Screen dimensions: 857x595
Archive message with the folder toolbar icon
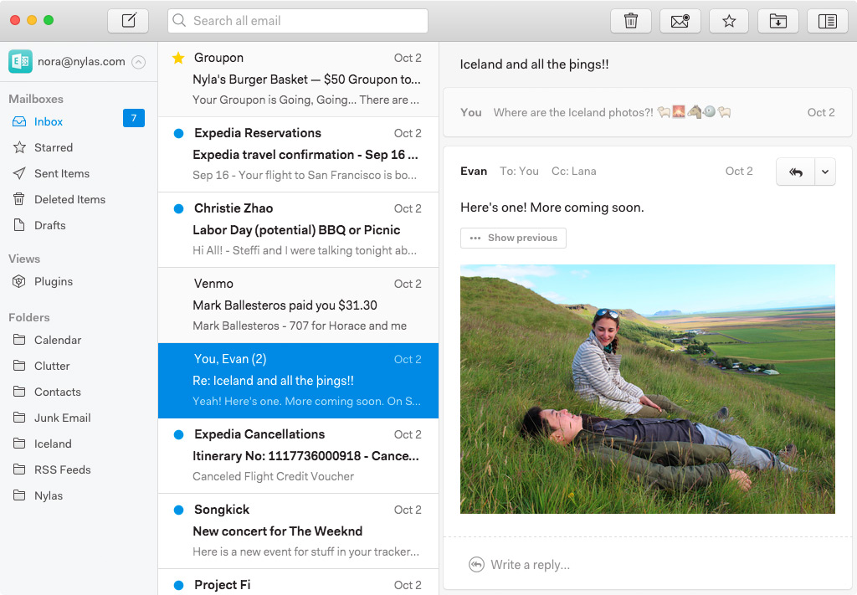pyautogui.click(x=777, y=20)
